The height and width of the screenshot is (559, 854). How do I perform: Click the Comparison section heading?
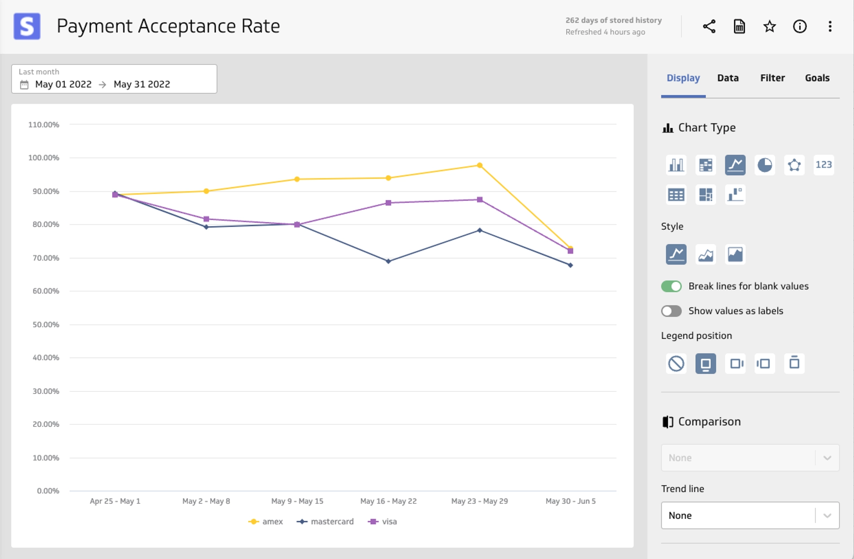coord(701,422)
